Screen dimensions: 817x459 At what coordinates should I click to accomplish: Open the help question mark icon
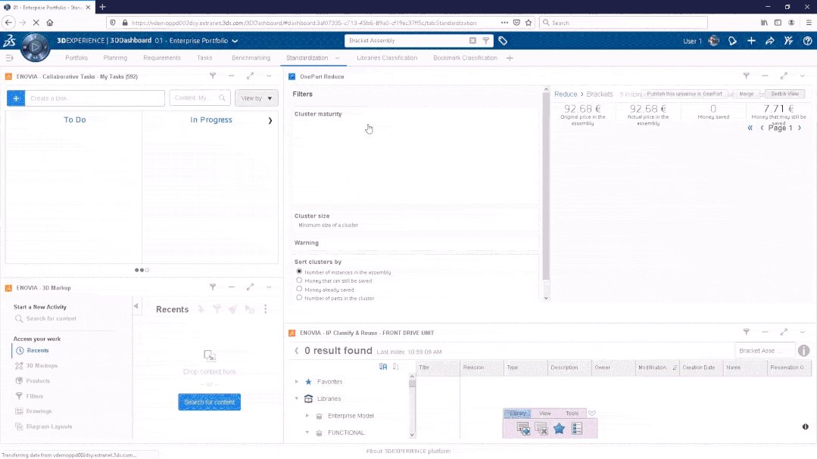coord(807,41)
